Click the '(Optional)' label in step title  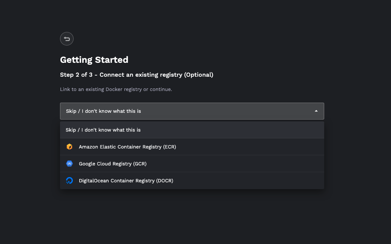[199, 75]
